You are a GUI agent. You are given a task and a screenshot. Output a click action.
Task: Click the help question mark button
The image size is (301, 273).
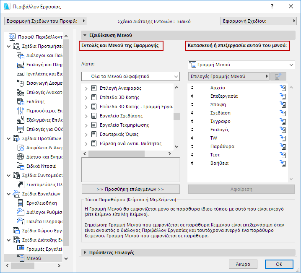272,7
